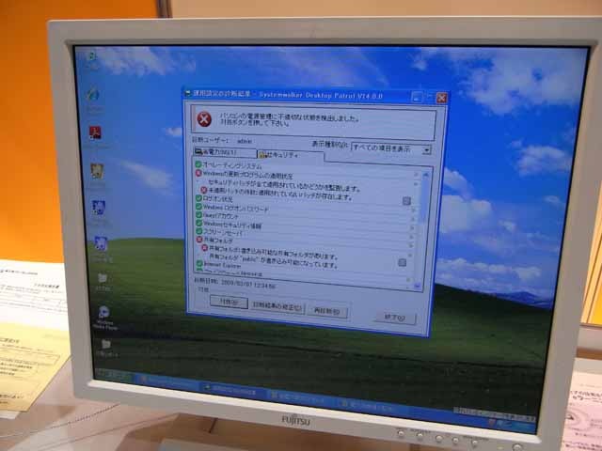Click the 診断結果の設定 button

277,307
